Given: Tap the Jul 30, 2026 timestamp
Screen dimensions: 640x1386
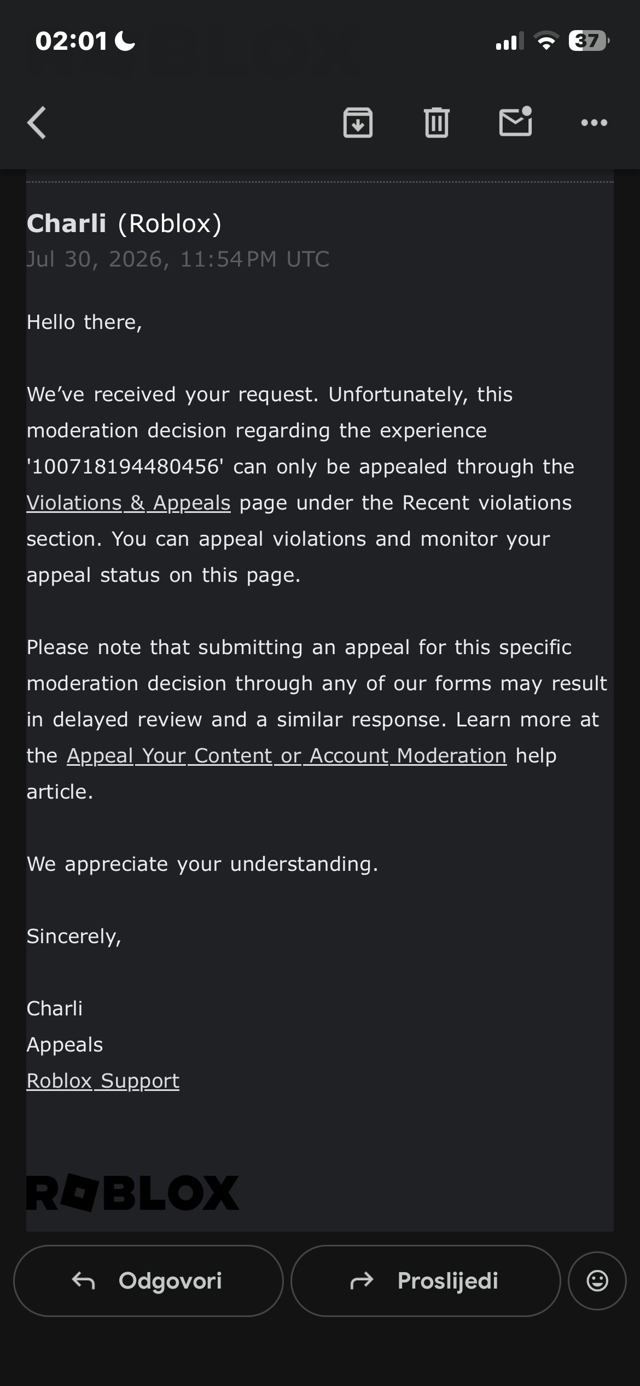Looking at the screenshot, I should pos(178,259).
